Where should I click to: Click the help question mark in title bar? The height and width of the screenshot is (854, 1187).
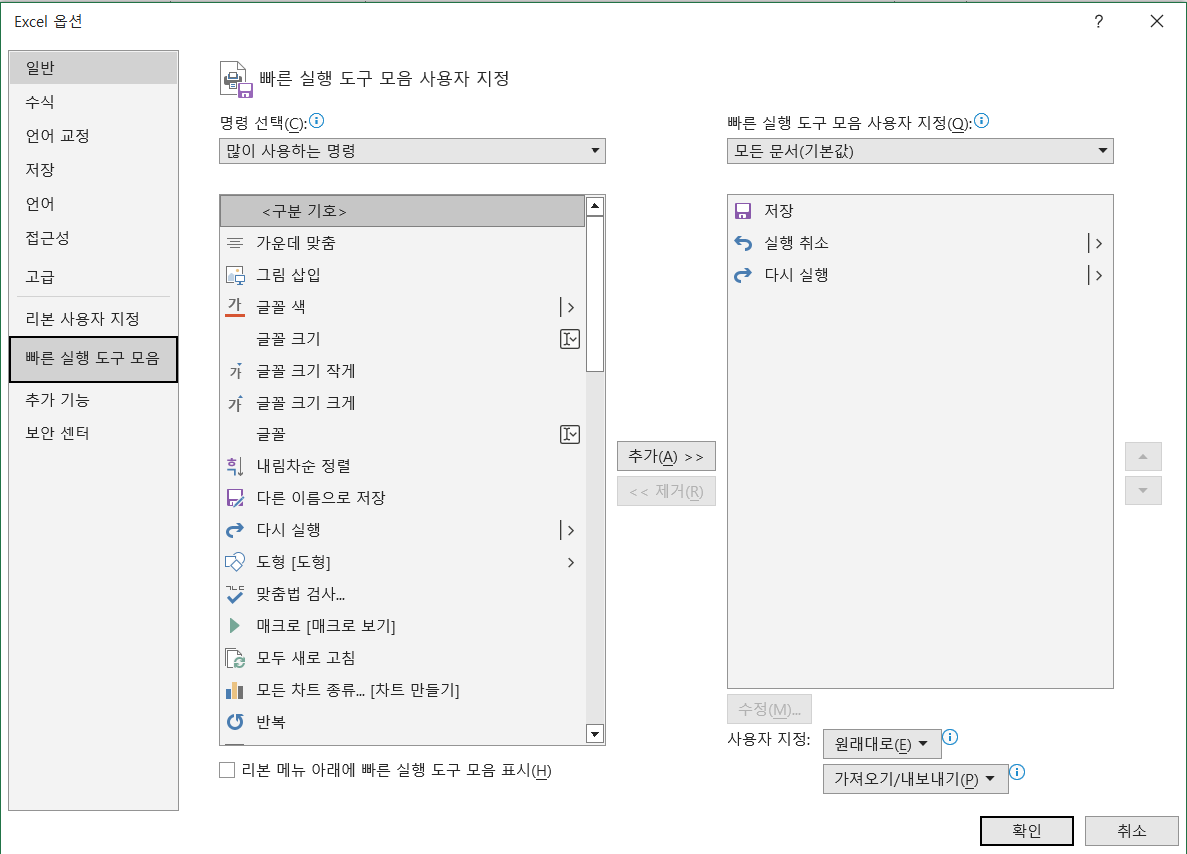1098,21
